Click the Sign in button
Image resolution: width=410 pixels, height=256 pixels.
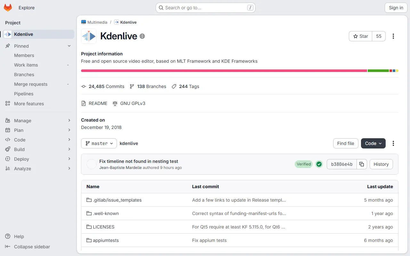coord(396,8)
